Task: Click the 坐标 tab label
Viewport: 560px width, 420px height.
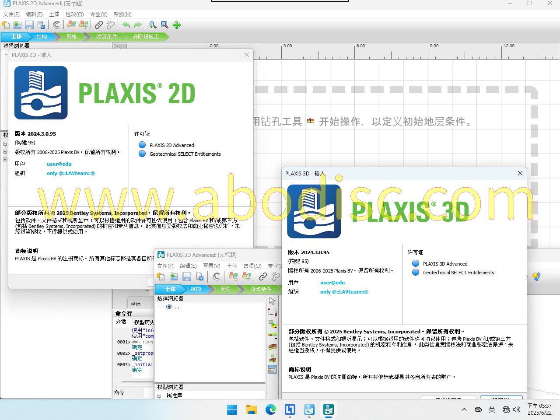Action: (136, 304)
